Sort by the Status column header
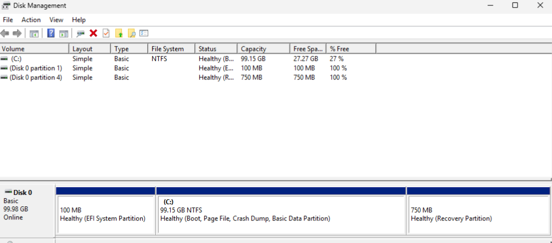 pos(216,49)
